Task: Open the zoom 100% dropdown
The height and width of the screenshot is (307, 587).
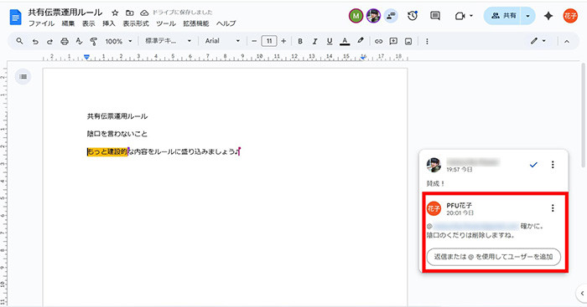Action: [x=119, y=41]
